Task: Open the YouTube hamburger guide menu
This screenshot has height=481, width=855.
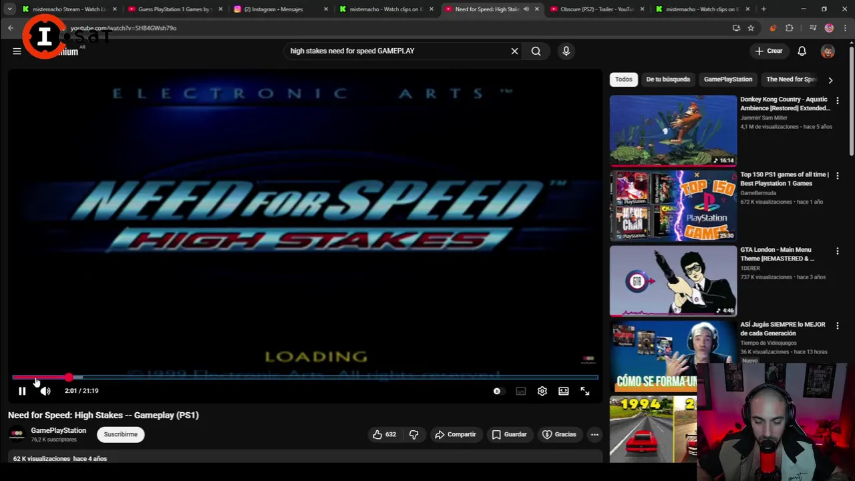Action: 17,51
